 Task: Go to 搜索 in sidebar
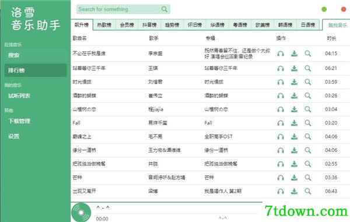(35, 56)
